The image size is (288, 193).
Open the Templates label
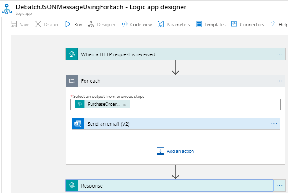[215, 24]
